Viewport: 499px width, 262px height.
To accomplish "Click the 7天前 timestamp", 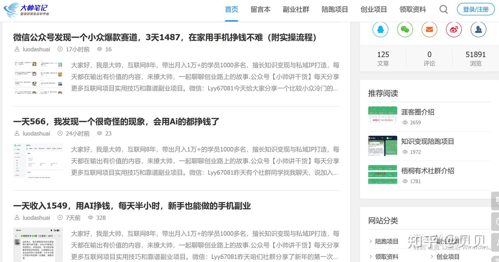I will coord(73,218).
